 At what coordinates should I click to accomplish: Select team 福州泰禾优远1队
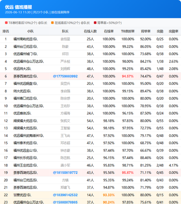[x=25, y=143]
